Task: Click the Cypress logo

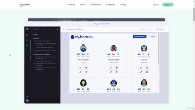Action: click(x=24, y=5)
